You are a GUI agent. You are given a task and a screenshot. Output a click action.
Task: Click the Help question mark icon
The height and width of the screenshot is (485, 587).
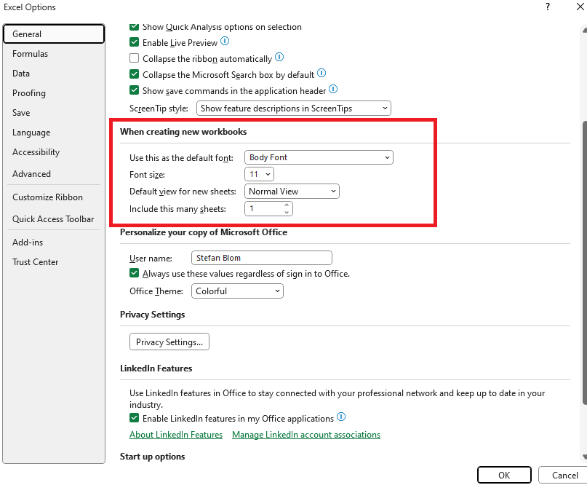pos(548,7)
